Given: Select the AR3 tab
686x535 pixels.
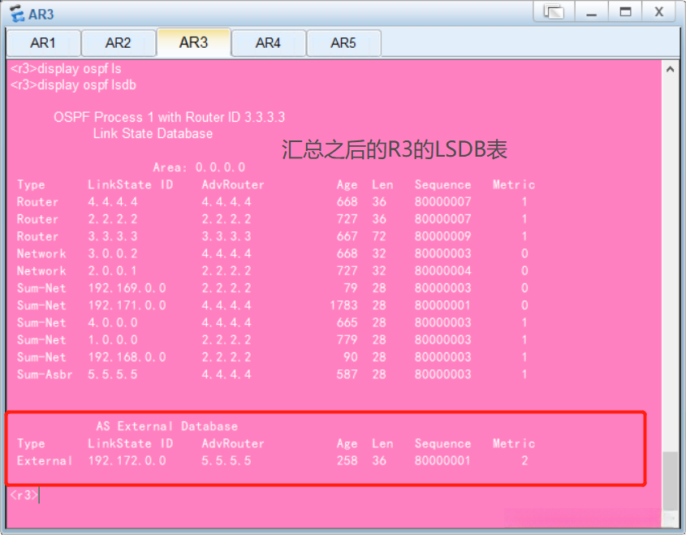Looking at the screenshot, I should [193, 42].
